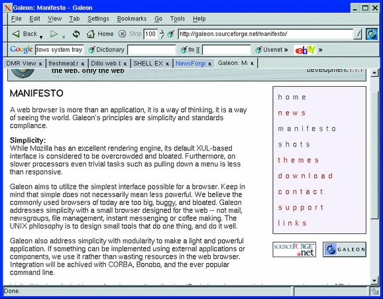Open the Forward history dropdown arrow
383x299 pixels.
64,37
